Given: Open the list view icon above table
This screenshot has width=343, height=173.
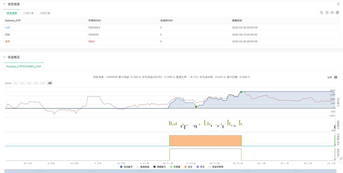Looking at the screenshot, I should pos(327,12).
